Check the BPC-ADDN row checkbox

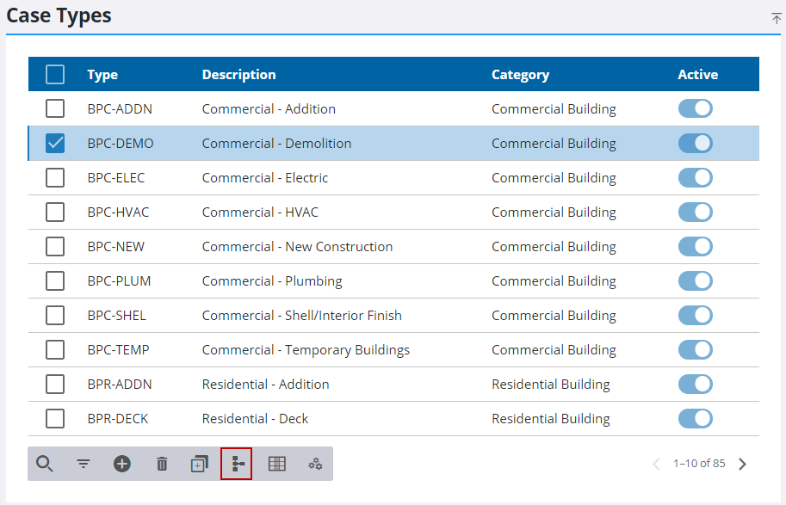(x=55, y=109)
